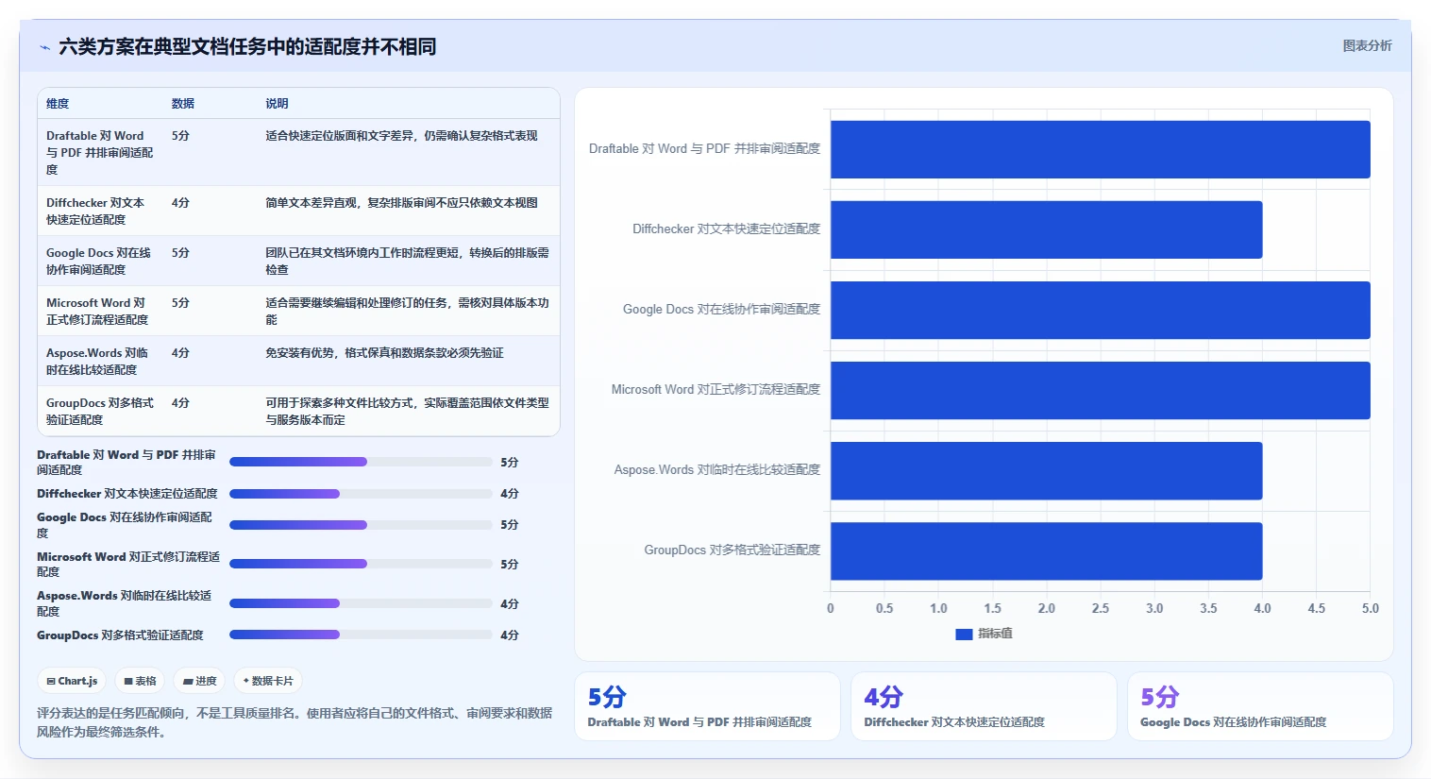This screenshot has height=779, width=1431.
Task: Click the GroupDocs progress bar
Action: tap(361, 635)
